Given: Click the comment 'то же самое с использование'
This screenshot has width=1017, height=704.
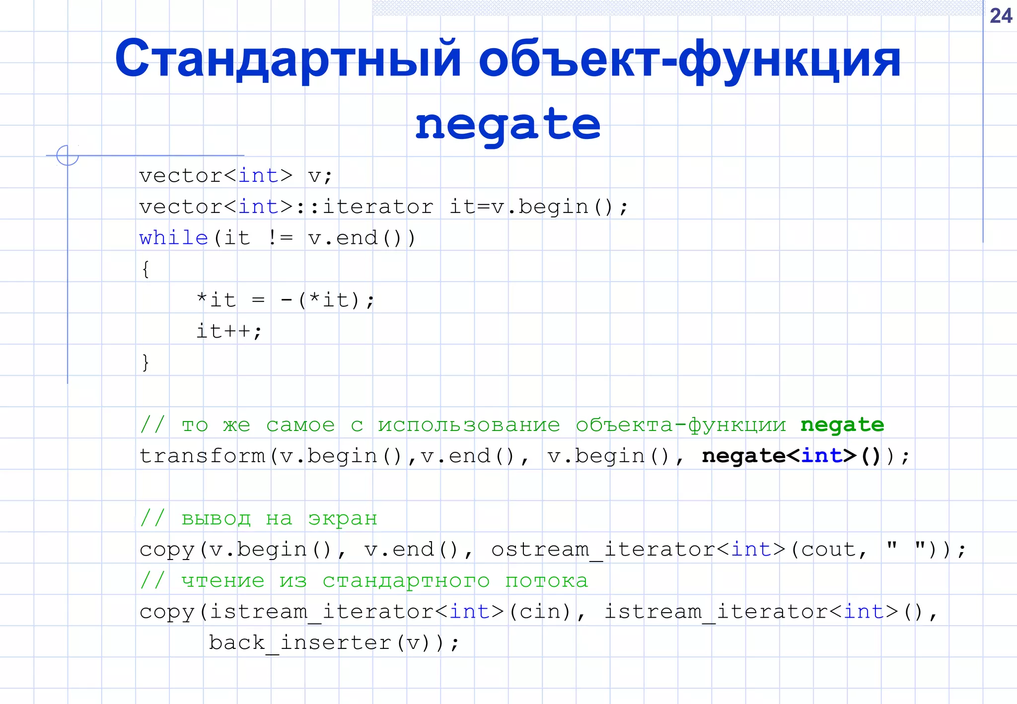Looking at the screenshot, I should (x=512, y=425).
